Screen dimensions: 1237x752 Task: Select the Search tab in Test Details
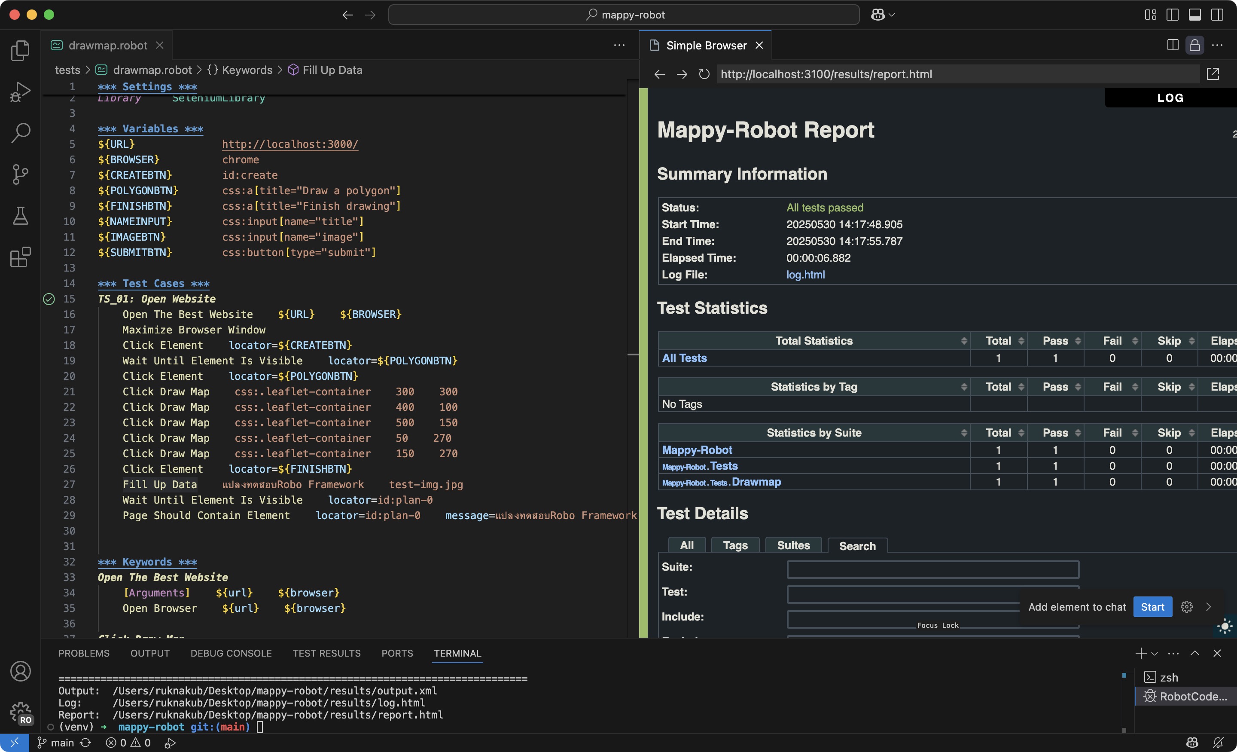(x=857, y=546)
